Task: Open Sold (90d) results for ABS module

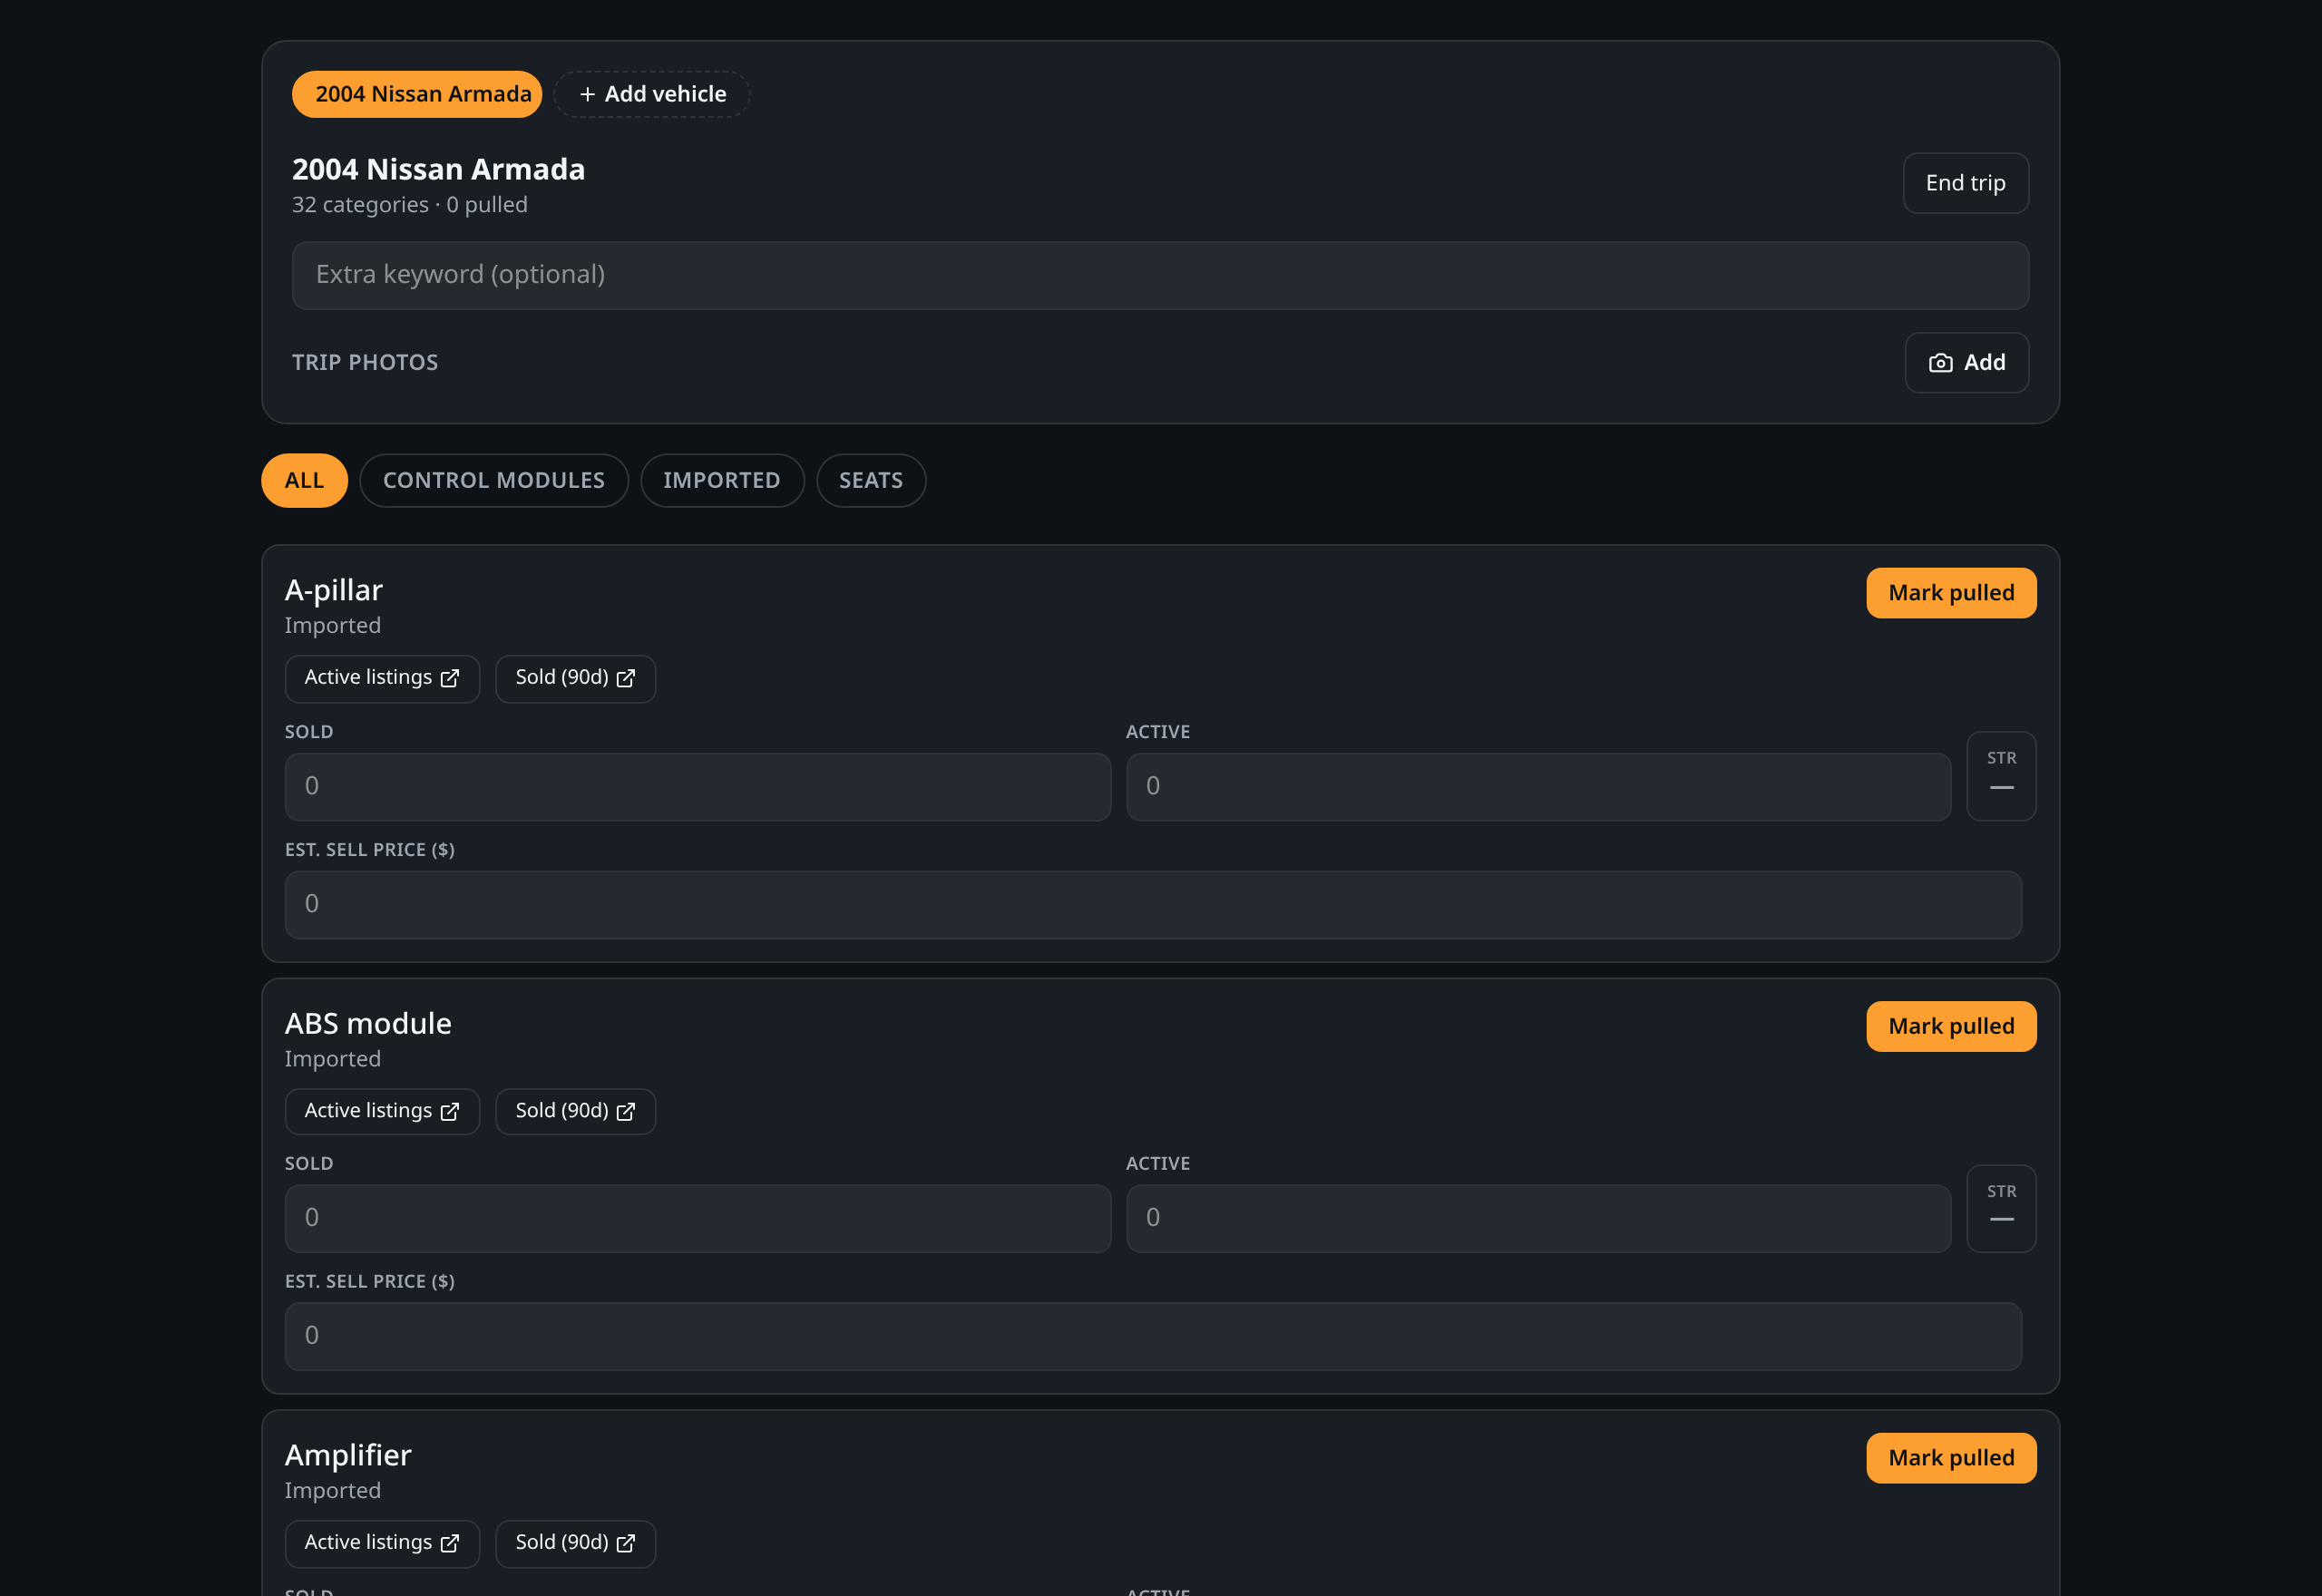Action: tap(575, 1111)
